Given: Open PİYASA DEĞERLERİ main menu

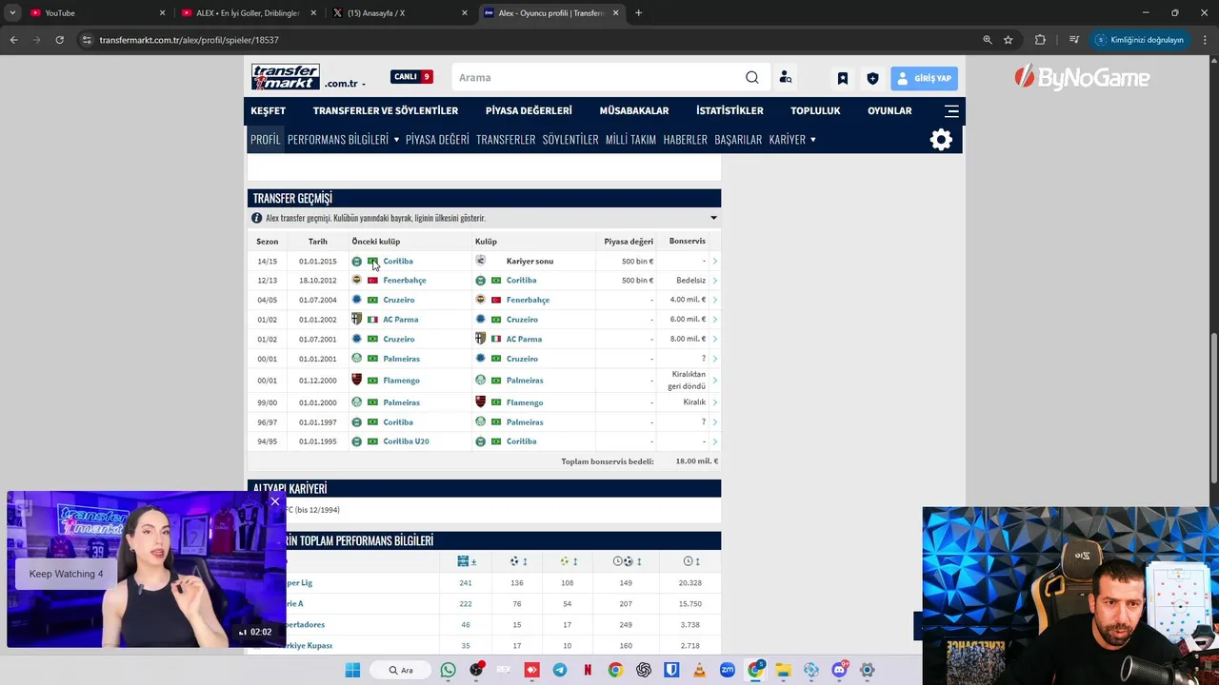Looking at the screenshot, I should (529, 110).
